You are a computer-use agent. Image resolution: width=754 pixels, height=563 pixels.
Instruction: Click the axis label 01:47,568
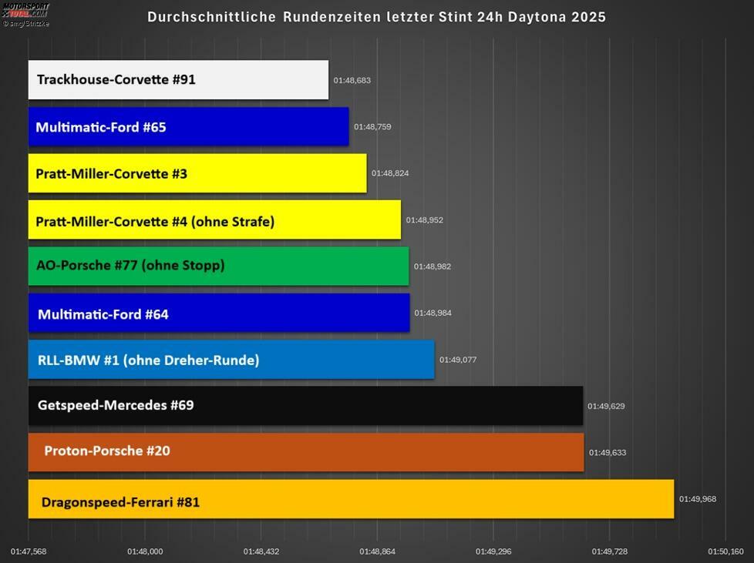point(29,551)
